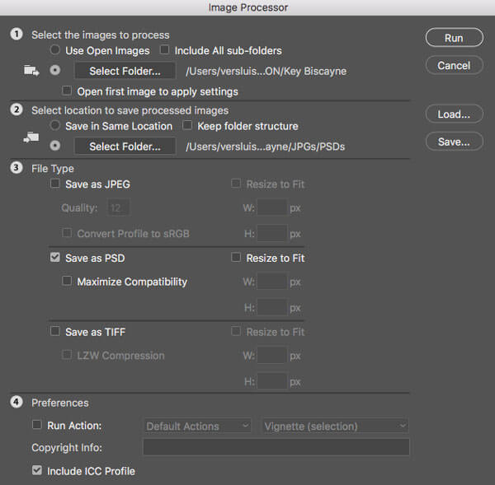Check Keep folder structure
This screenshot has height=485, width=495.
tap(187, 126)
